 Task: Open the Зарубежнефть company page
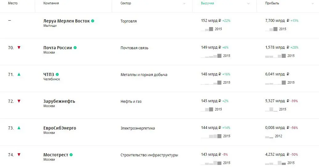pyautogui.click(x=59, y=101)
